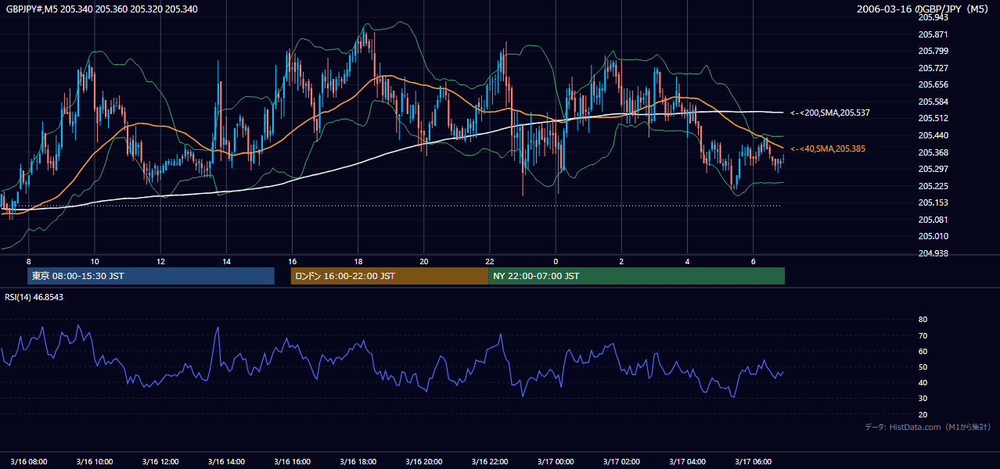Click RSI scale level 50
This screenshot has height=469, width=1000.
pos(923,367)
